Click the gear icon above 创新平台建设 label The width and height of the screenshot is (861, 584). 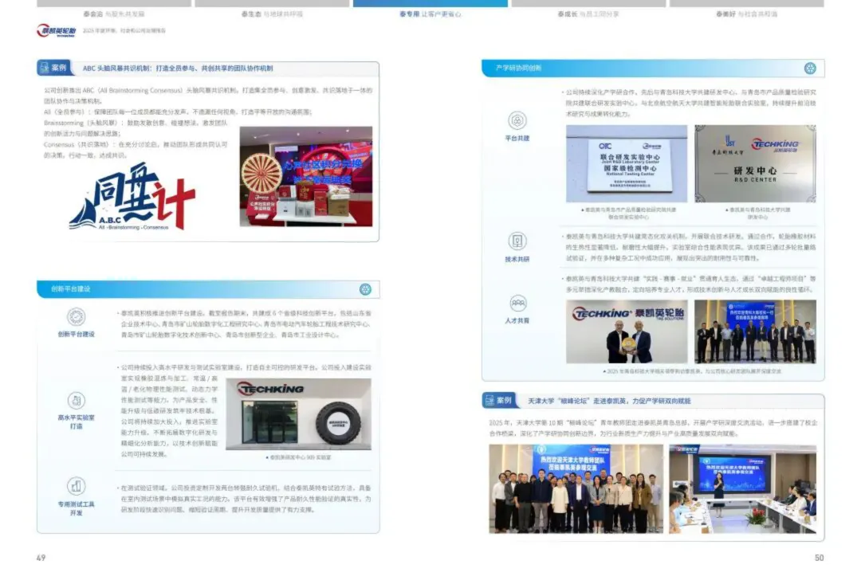point(77,317)
